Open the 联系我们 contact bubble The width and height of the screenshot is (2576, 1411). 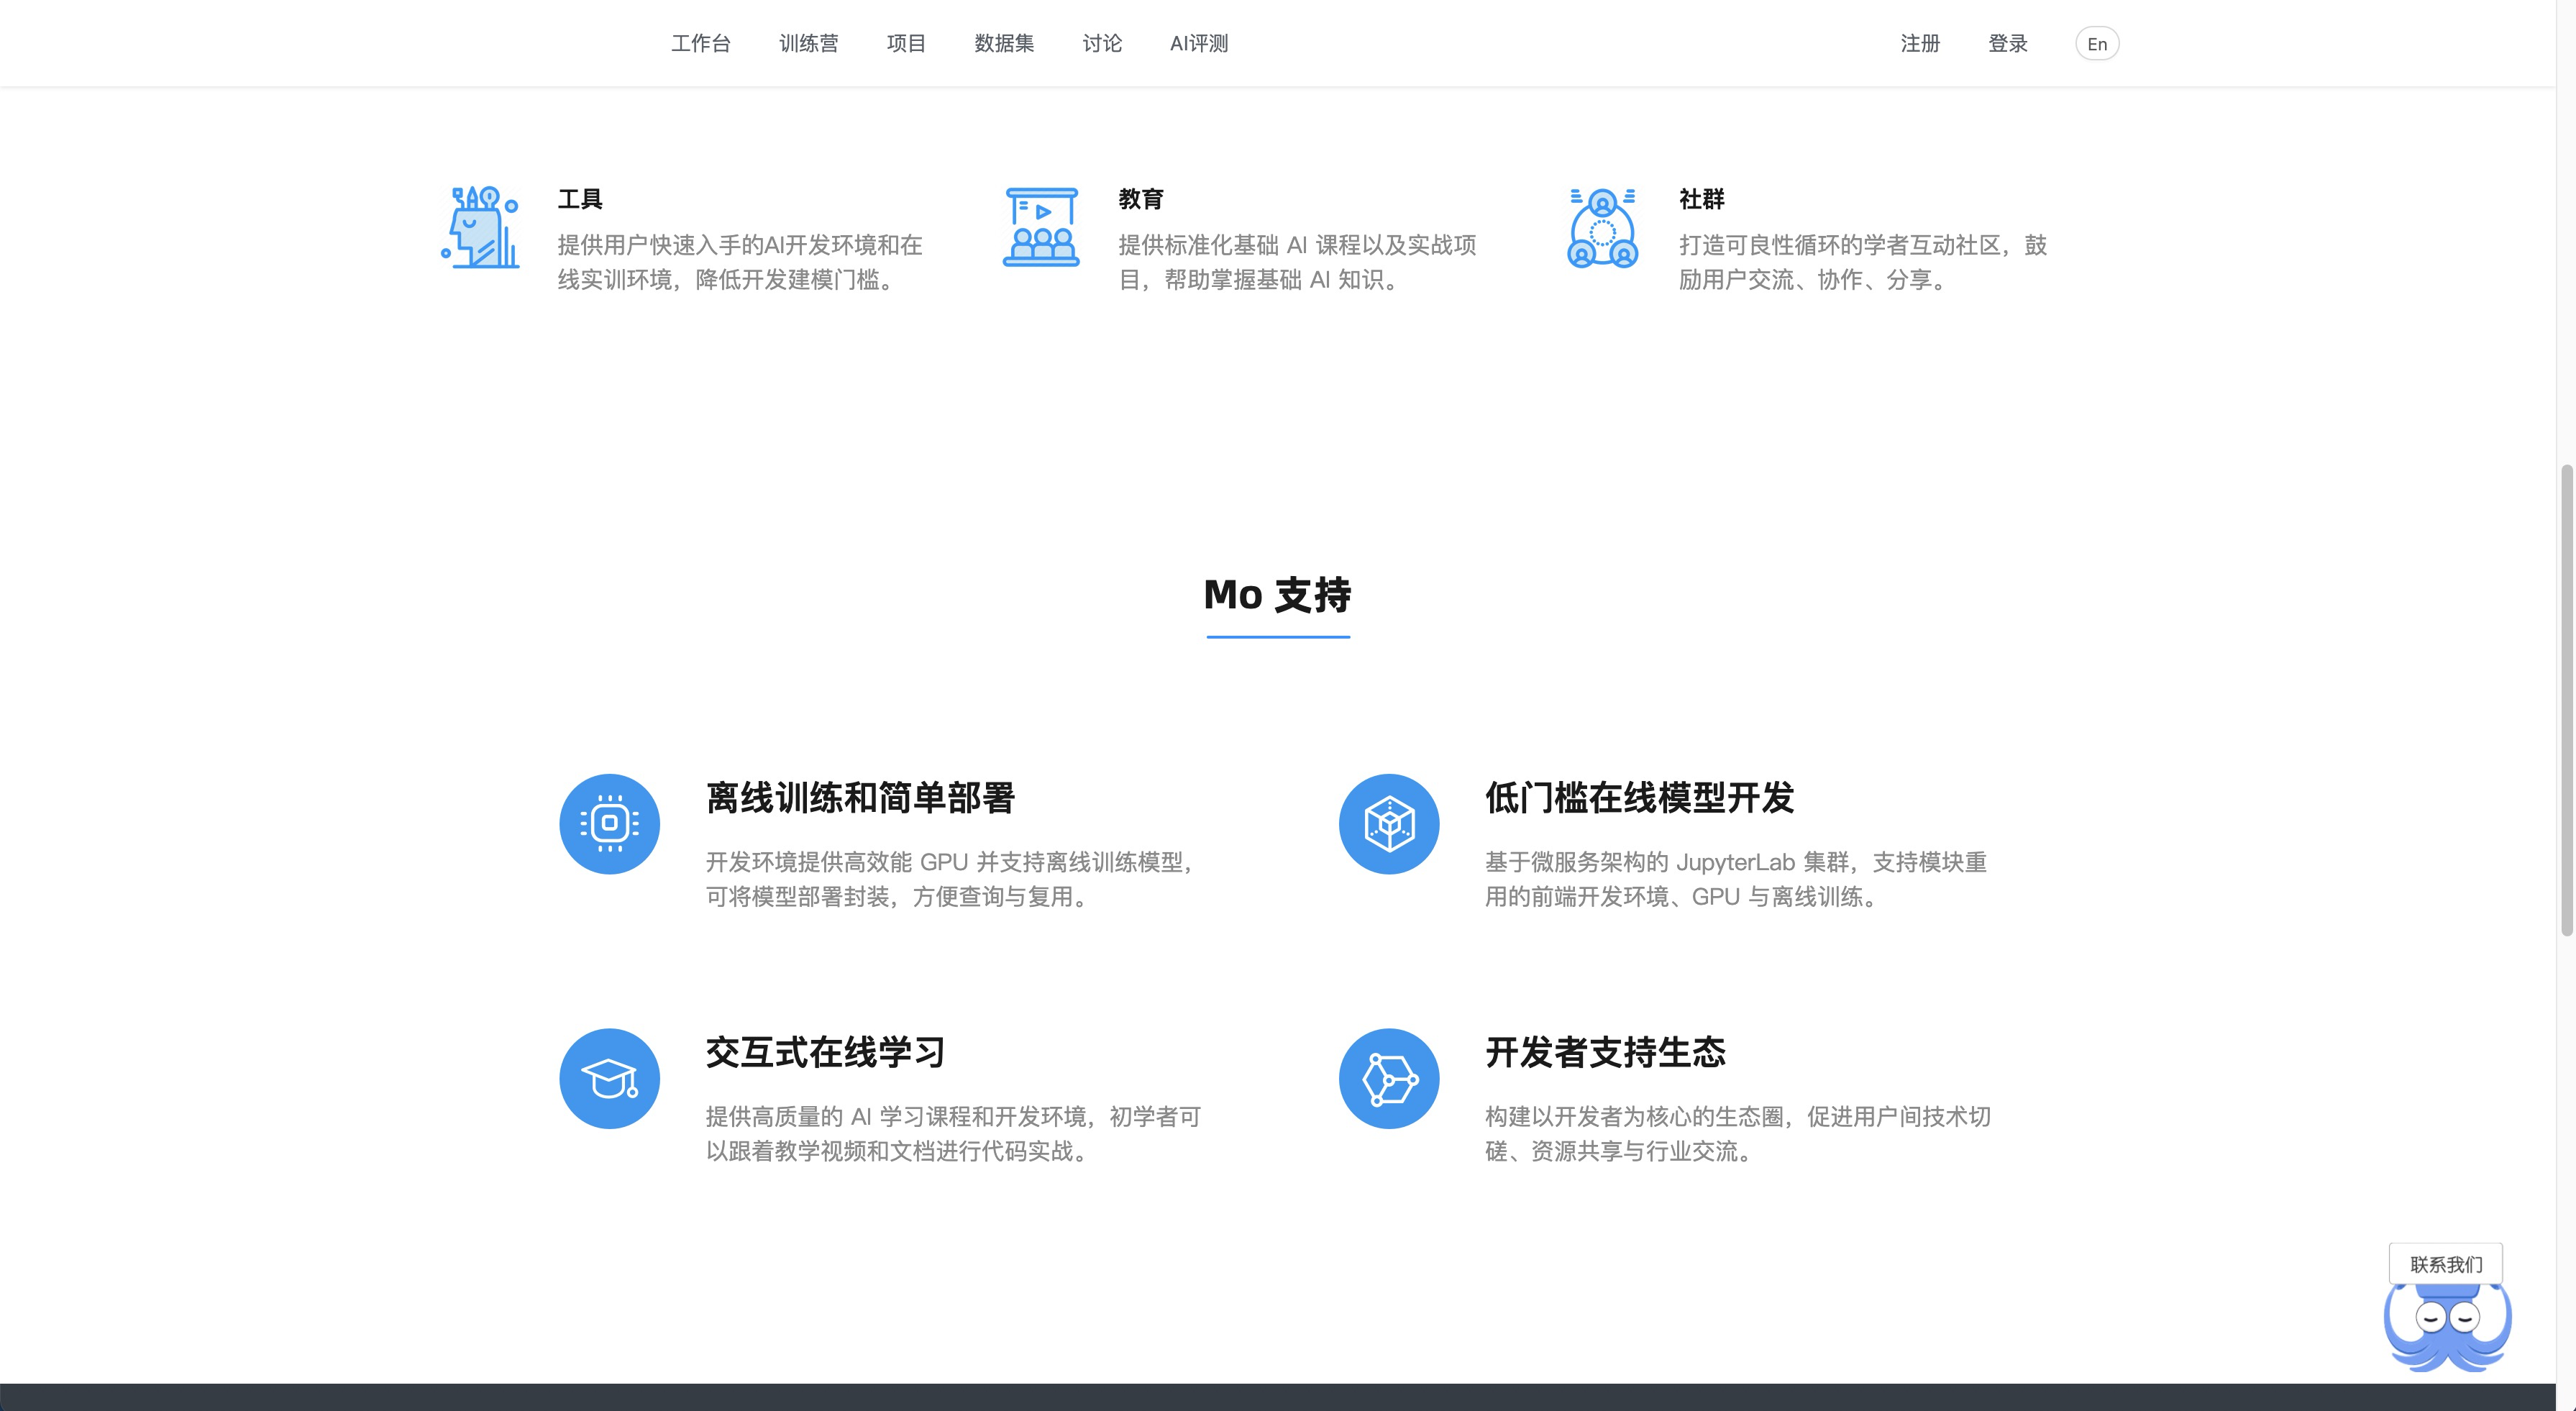(2446, 1264)
